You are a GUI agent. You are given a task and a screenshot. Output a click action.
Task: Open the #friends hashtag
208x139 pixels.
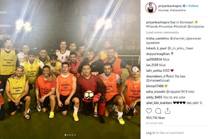pyautogui.click(x=152, y=27)
